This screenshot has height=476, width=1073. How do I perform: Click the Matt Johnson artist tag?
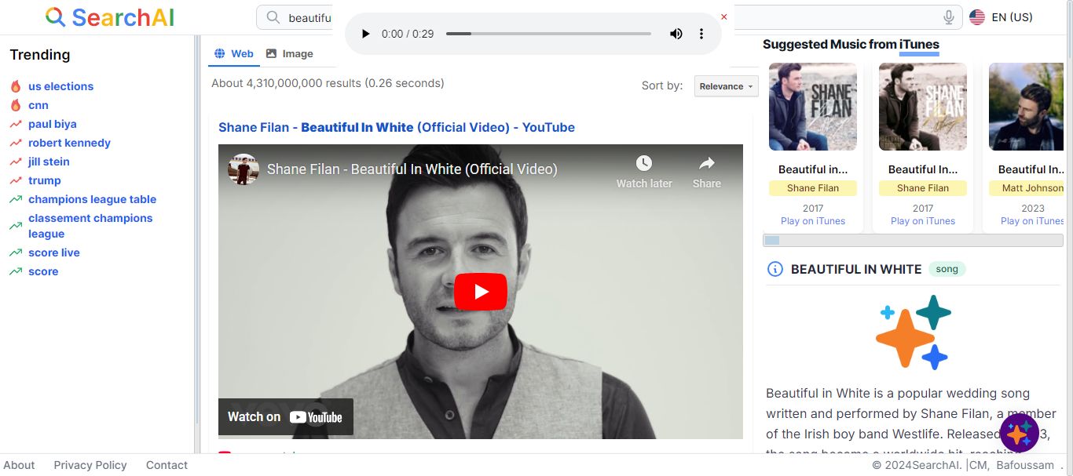pyautogui.click(x=1026, y=188)
